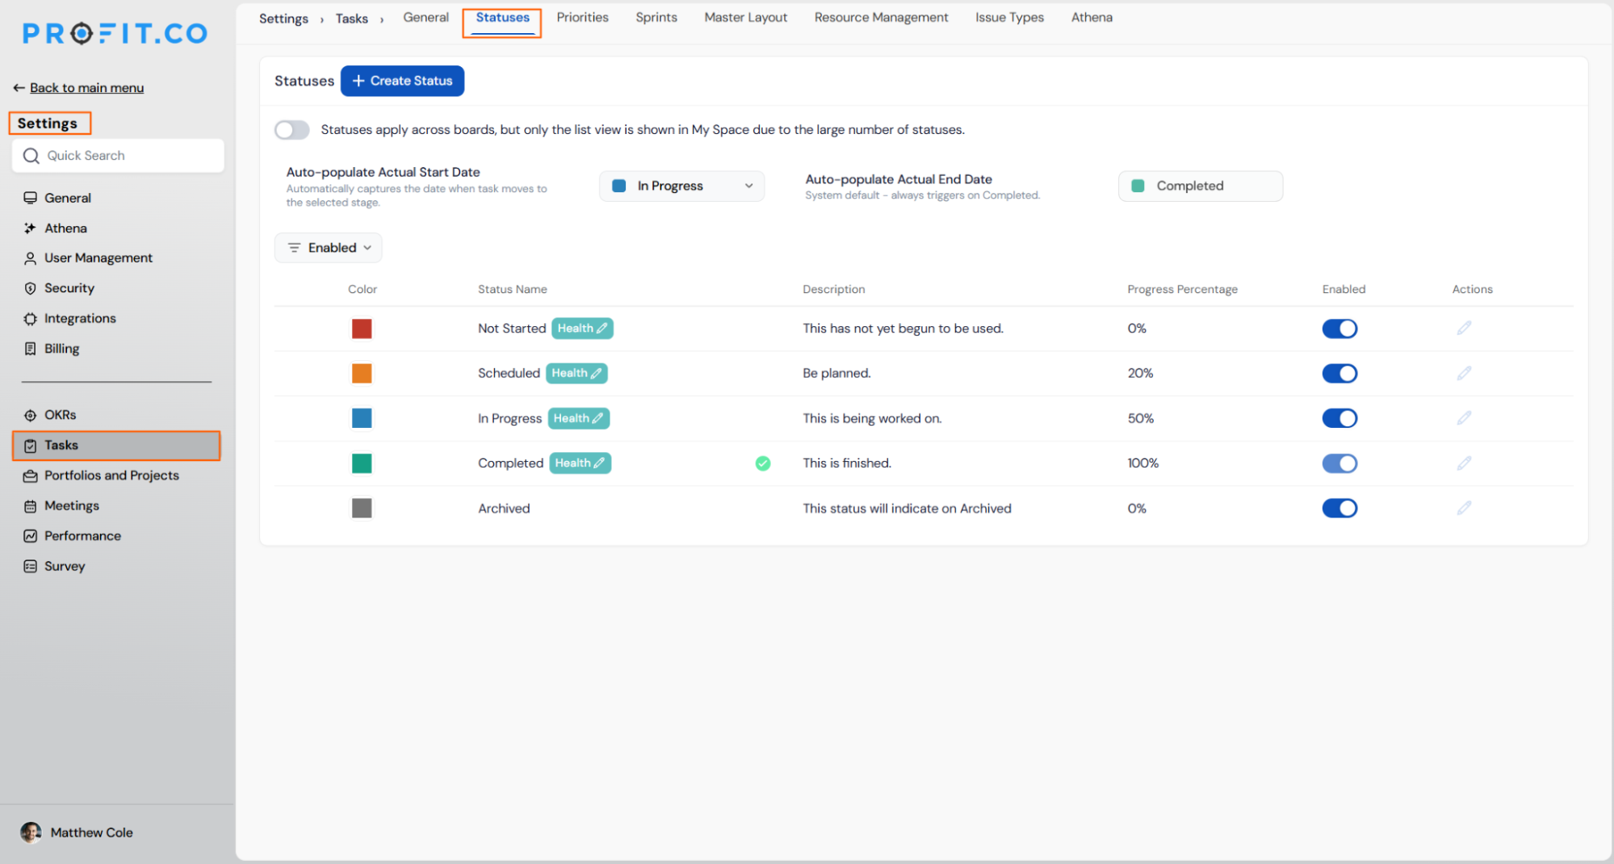Edit the Archived status pencil icon
The image size is (1614, 864).
click(x=1464, y=508)
